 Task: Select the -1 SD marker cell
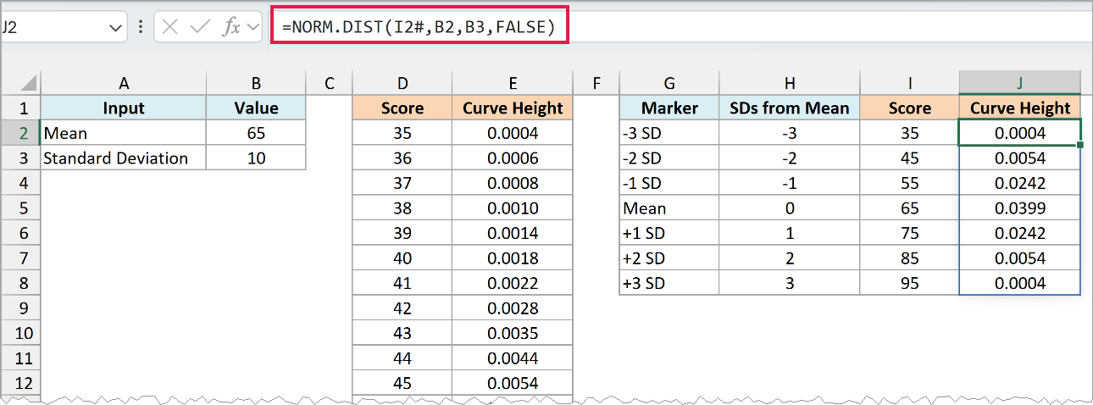pyautogui.click(x=669, y=183)
